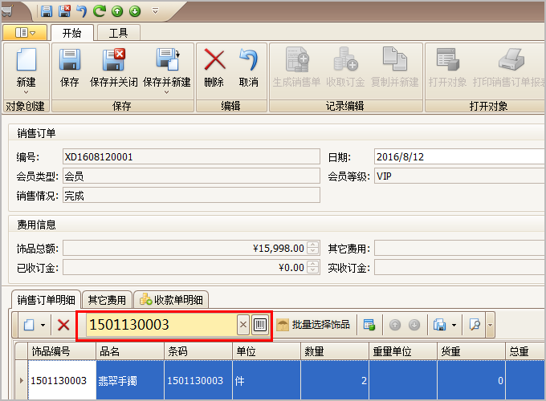Screen dimensions: 546x401
Task: Click the 批量选择饰品 button
Action: (x=313, y=325)
